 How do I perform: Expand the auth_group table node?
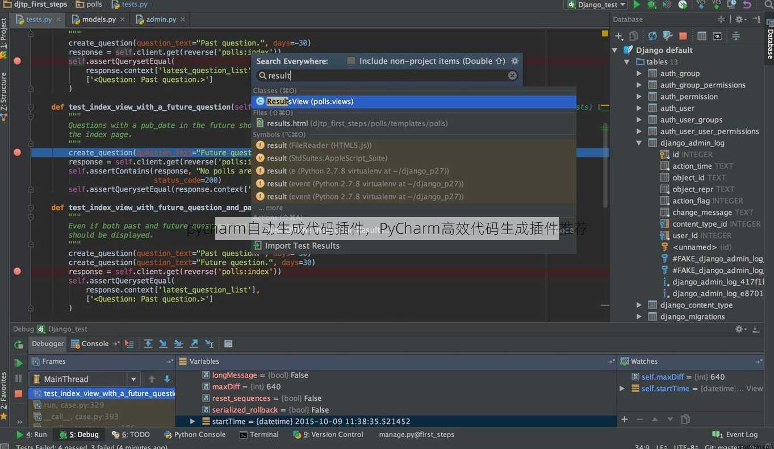pos(639,73)
